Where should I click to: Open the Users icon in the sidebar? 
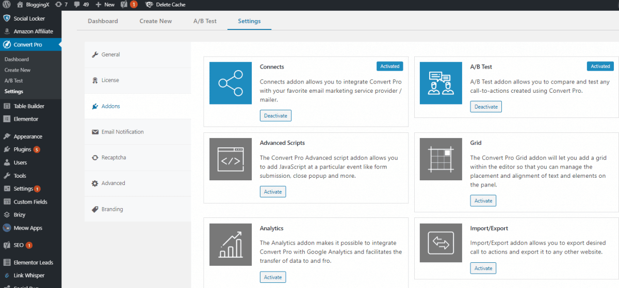click(x=7, y=162)
